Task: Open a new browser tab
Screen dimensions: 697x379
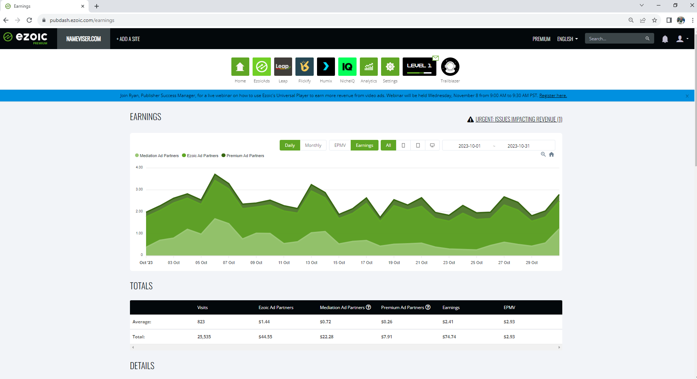Action: click(97, 6)
